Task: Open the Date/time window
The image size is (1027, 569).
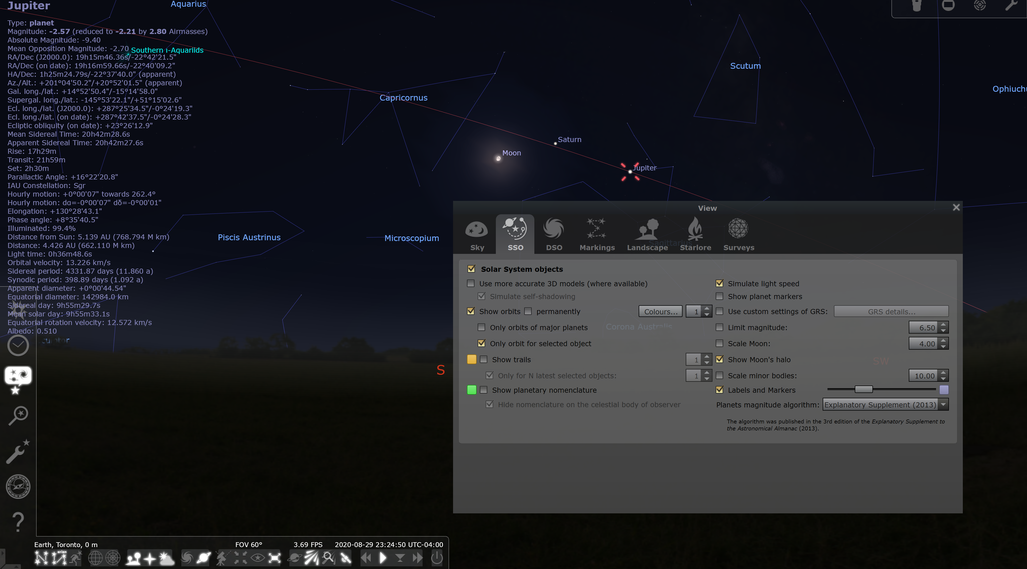Action: [18, 345]
